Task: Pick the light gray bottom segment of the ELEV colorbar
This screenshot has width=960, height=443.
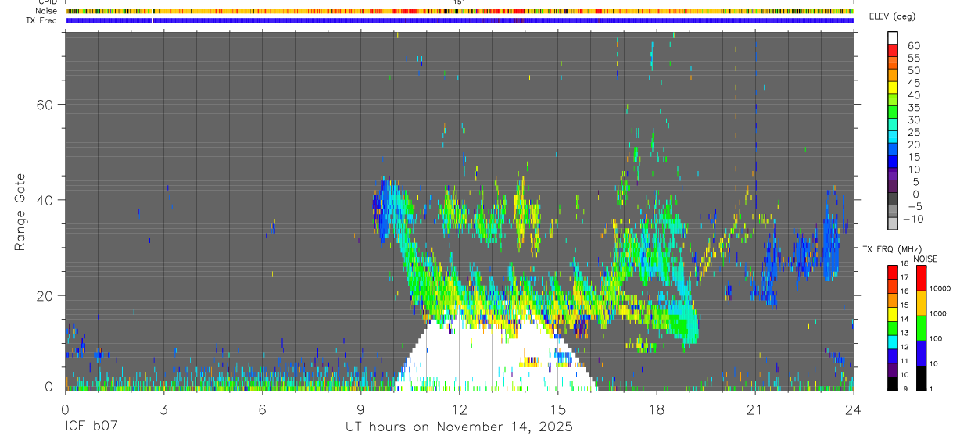Action: pyautogui.click(x=893, y=223)
